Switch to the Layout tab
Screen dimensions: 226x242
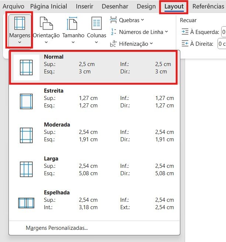(174, 7)
